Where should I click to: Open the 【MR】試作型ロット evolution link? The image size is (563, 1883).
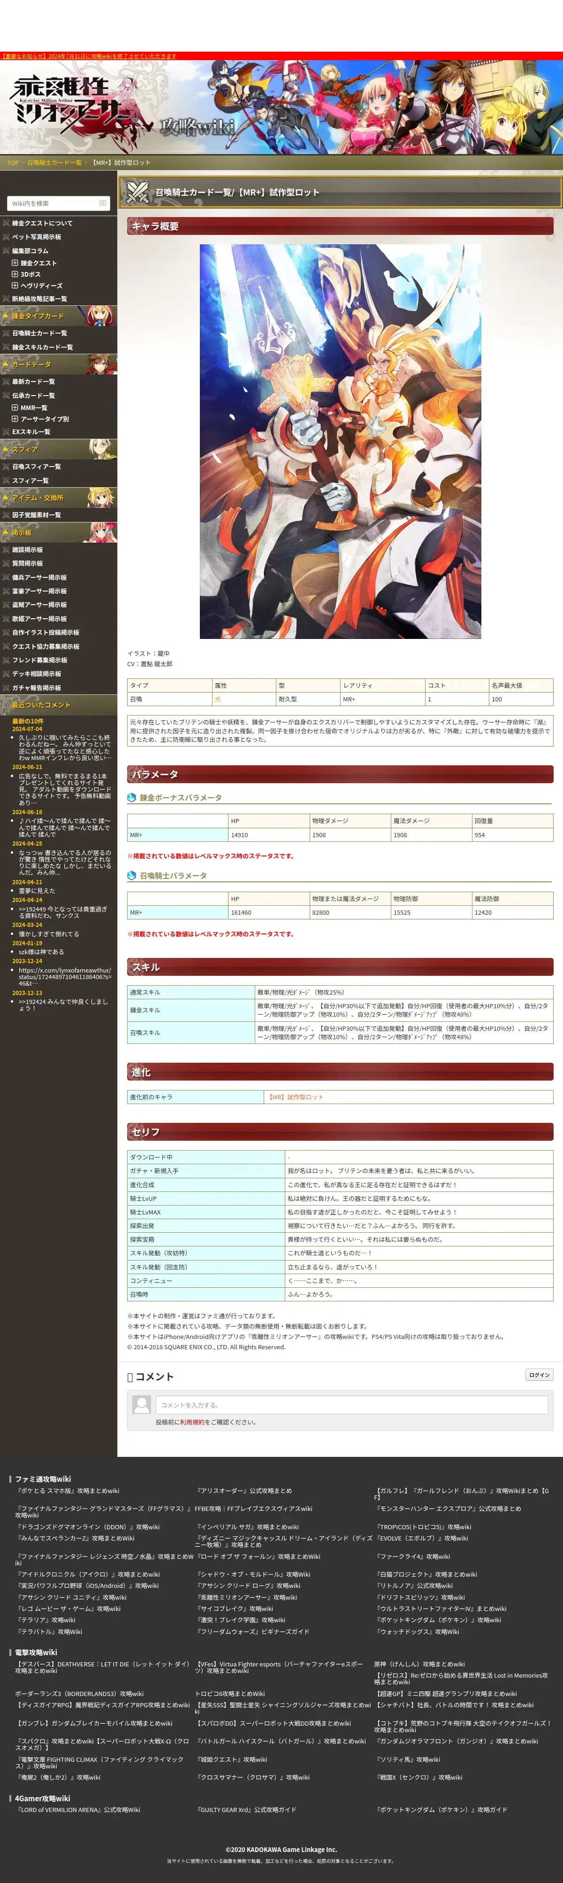pos(295,1097)
